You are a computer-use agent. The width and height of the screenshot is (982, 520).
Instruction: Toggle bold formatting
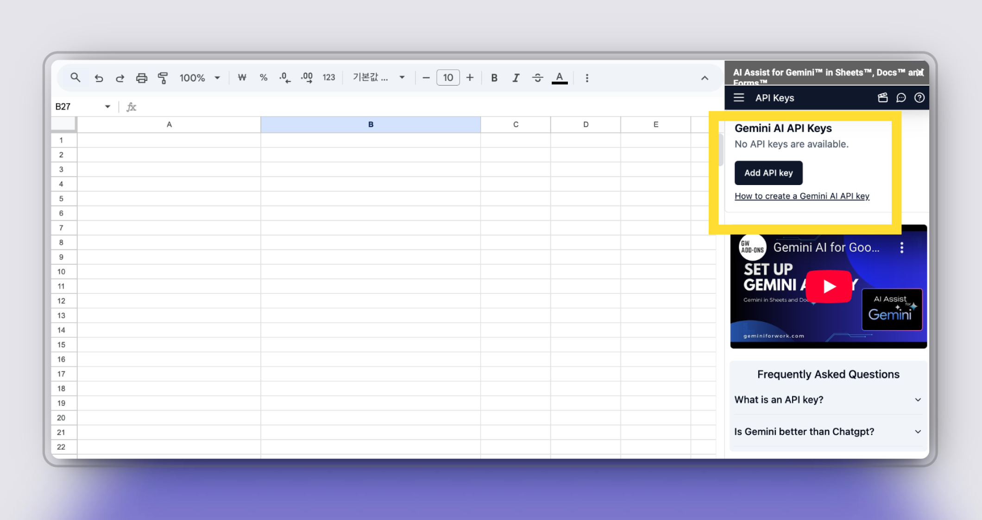tap(494, 78)
